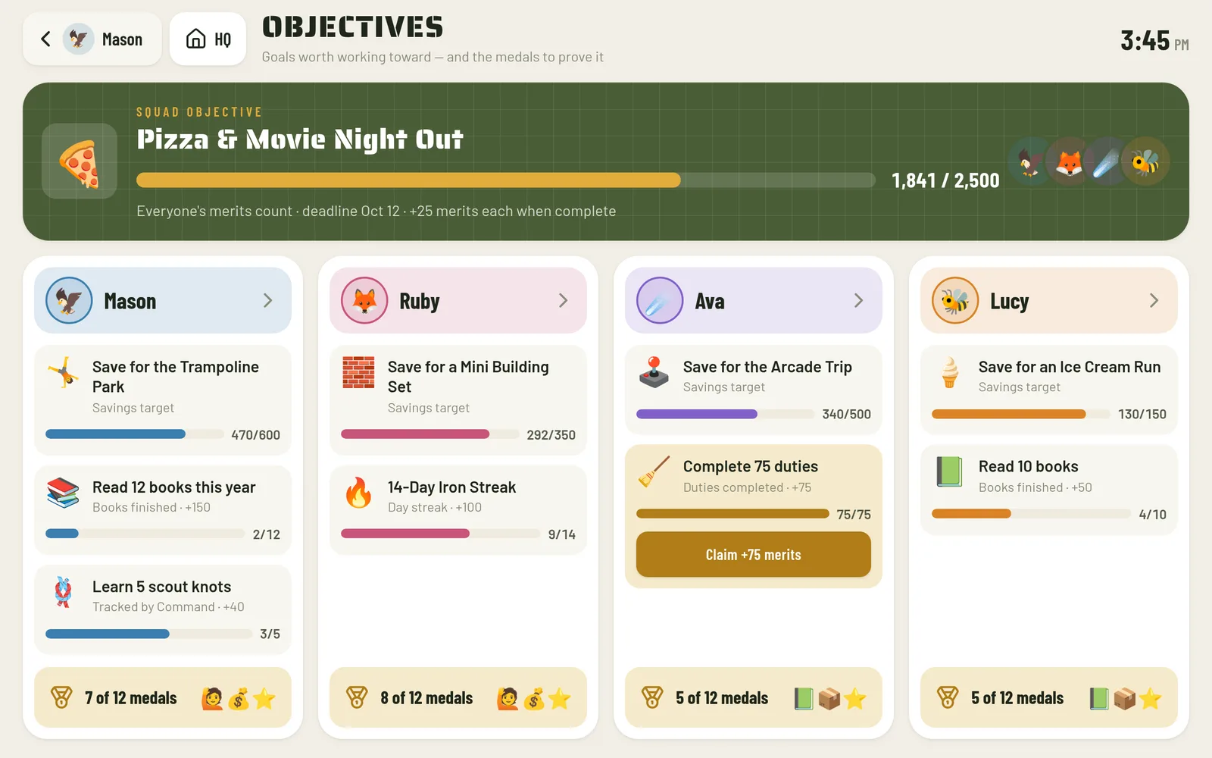Click the Pizza & Movie Night progress bar
Viewport: 1212px width, 758px height.
pos(506,180)
